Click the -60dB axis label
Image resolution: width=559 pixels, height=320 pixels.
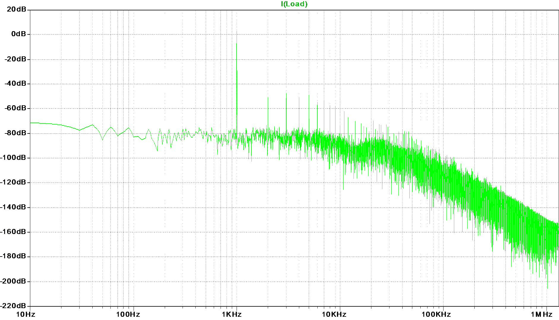pyautogui.click(x=15, y=108)
